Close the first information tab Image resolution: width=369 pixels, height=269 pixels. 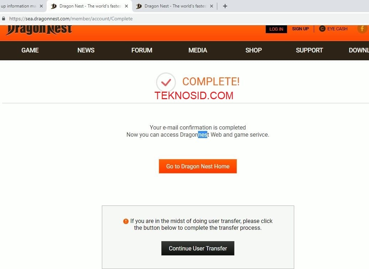41,6
